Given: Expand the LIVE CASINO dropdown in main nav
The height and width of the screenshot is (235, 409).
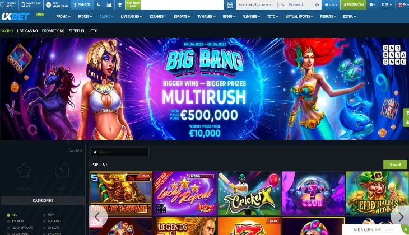Looking at the screenshot, I should [x=131, y=16].
